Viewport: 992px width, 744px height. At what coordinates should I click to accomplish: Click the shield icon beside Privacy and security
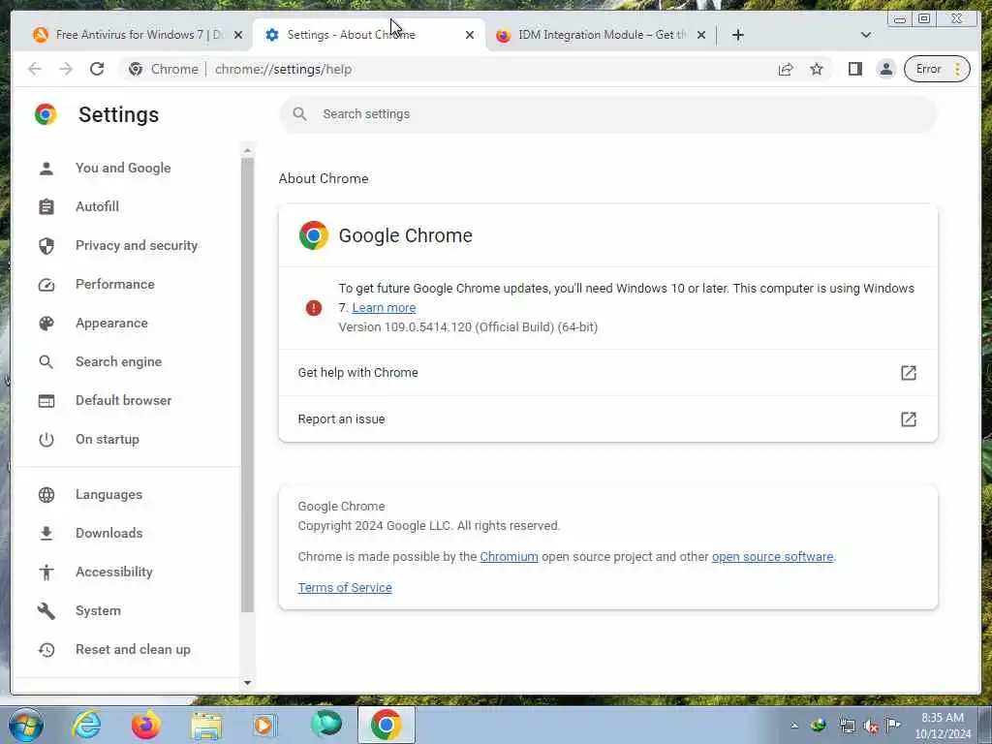46,245
